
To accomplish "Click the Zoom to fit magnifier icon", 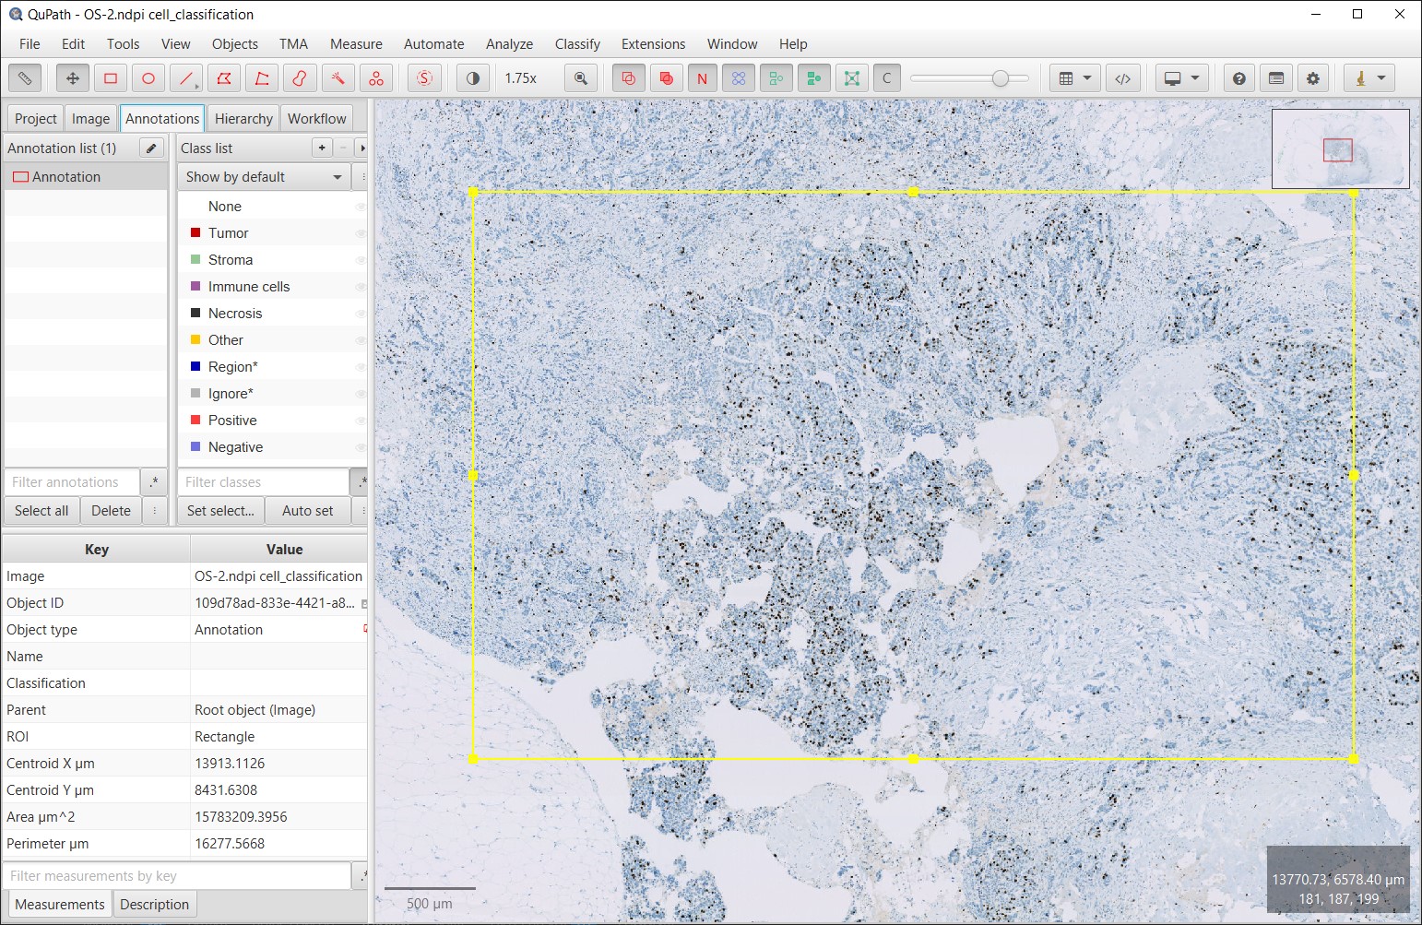I will point(581,78).
